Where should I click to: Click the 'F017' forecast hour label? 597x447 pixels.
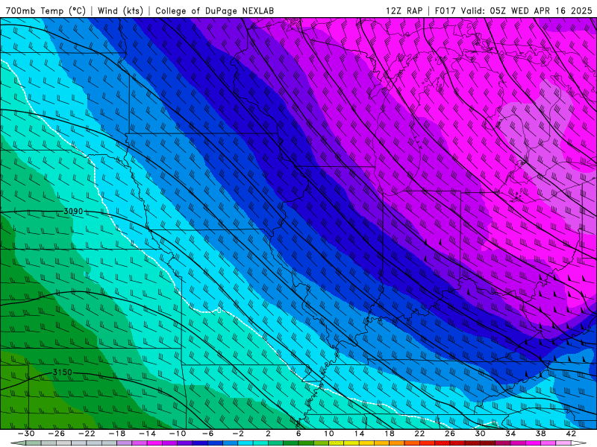(445, 10)
